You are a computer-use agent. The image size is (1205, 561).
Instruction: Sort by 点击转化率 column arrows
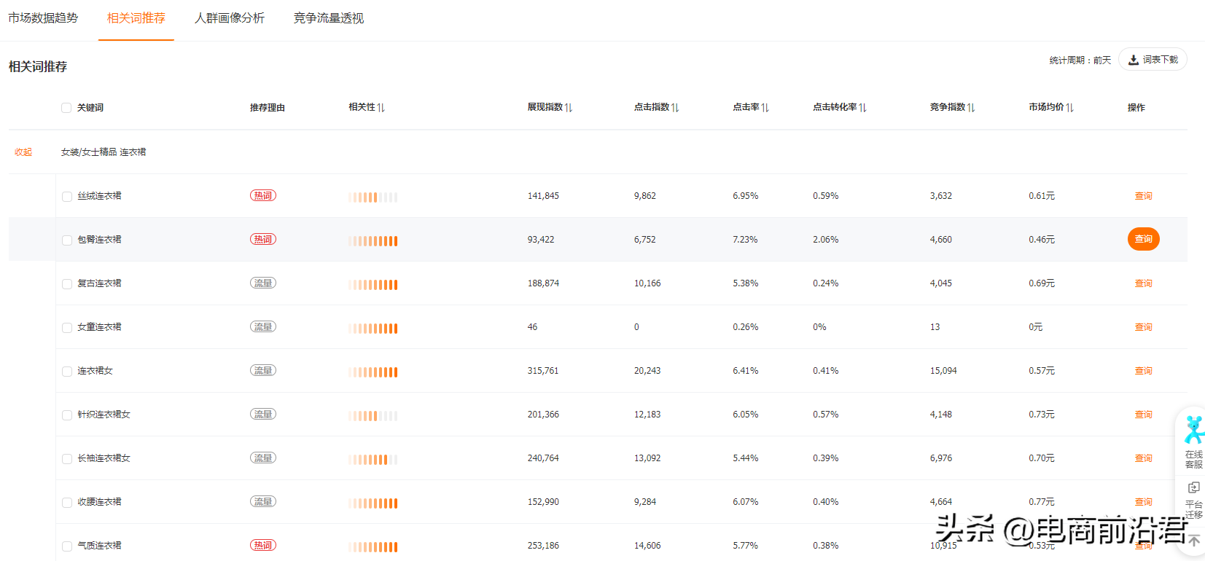click(x=862, y=108)
